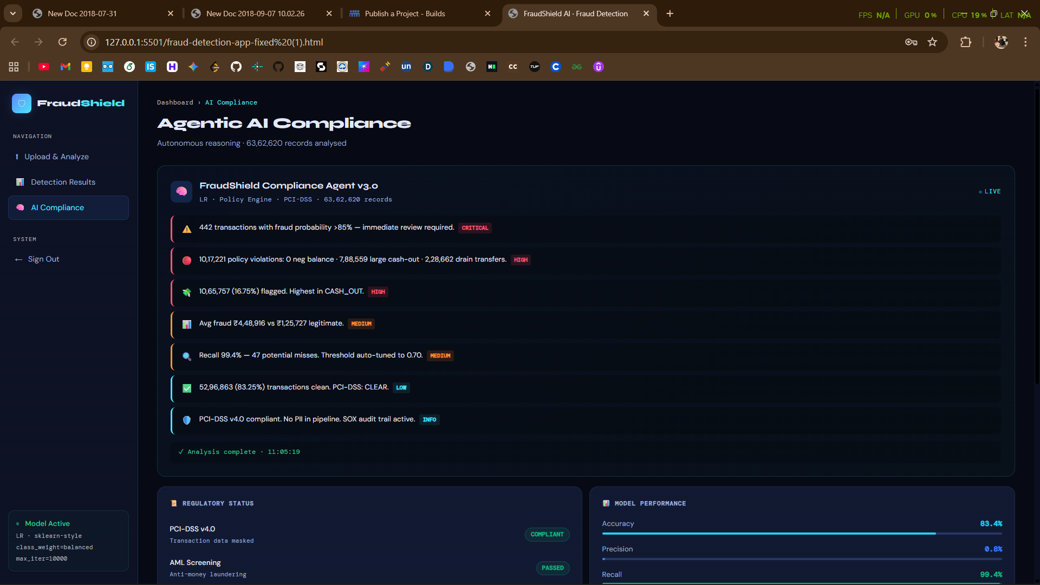Click the HIGH badge on policy violations alert

click(x=521, y=260)
